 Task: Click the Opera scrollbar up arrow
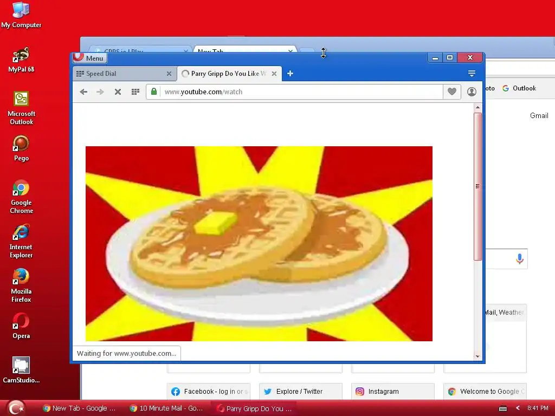(x=477, y=108)
